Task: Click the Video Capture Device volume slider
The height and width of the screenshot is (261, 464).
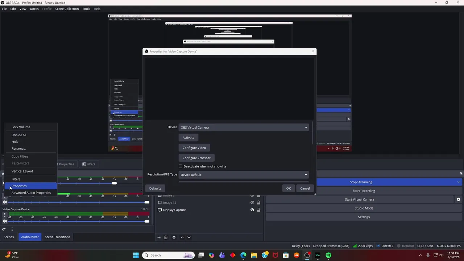Action: click(x=79, y=221)
